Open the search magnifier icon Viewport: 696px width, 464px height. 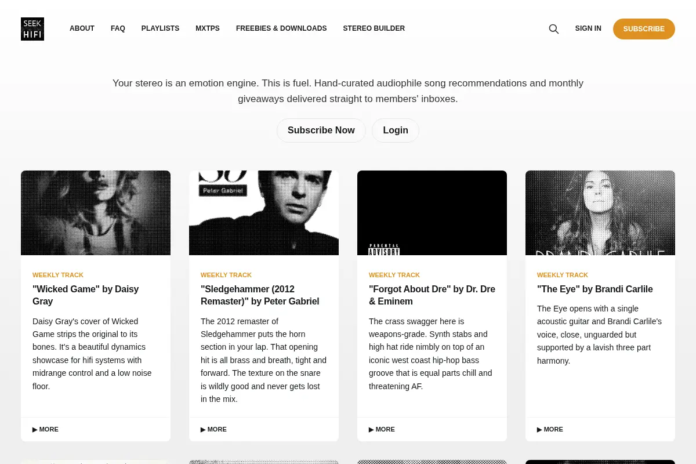(x=554, y=29)
